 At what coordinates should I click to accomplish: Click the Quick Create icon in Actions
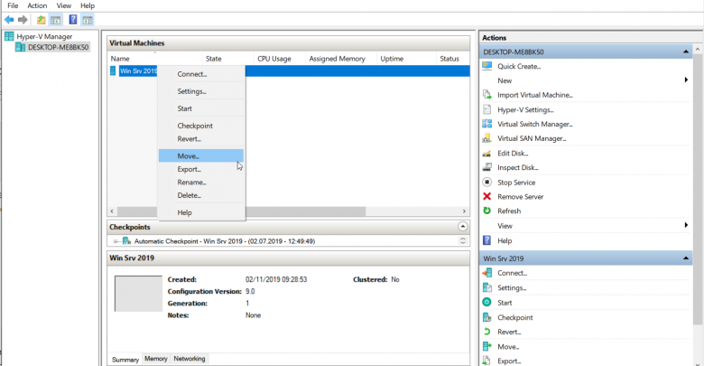[x=486, y=66]
